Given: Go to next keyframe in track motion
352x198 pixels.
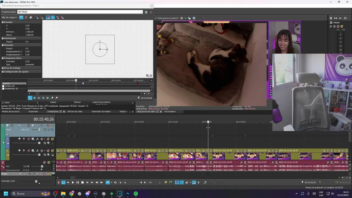Looking at the screenshot, I should coord(43,98).
